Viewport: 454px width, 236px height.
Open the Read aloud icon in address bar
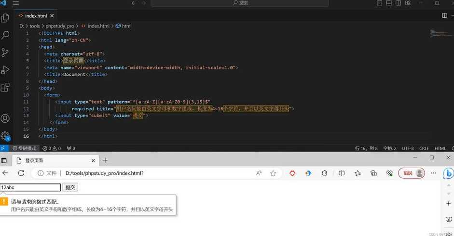[259, 173]
